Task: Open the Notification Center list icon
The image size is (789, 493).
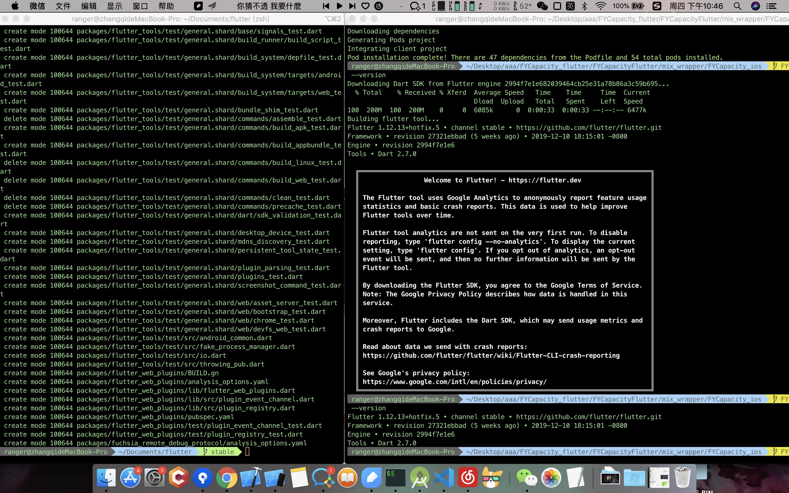Action: tap(771, 6)
